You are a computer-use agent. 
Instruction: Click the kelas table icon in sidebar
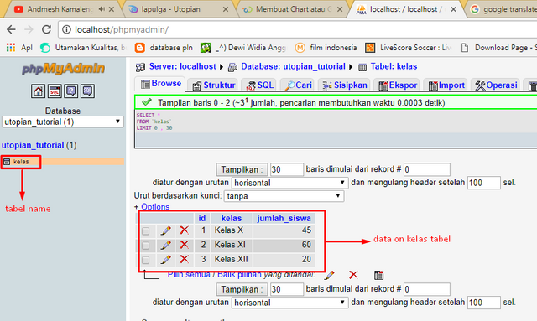tap(7, 162)
